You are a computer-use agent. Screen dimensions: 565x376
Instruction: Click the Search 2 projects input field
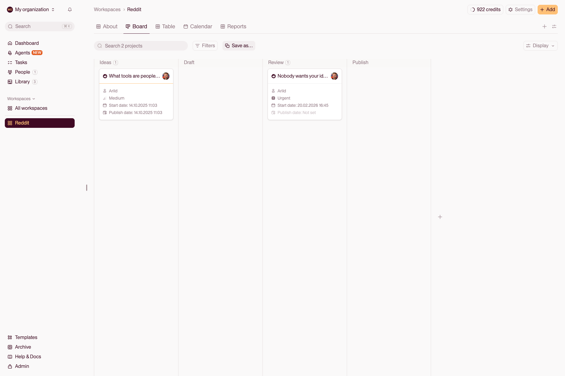click(141, 45)
